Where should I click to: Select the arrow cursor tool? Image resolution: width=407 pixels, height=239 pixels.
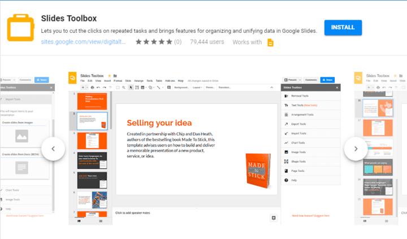tap(131, 88)
